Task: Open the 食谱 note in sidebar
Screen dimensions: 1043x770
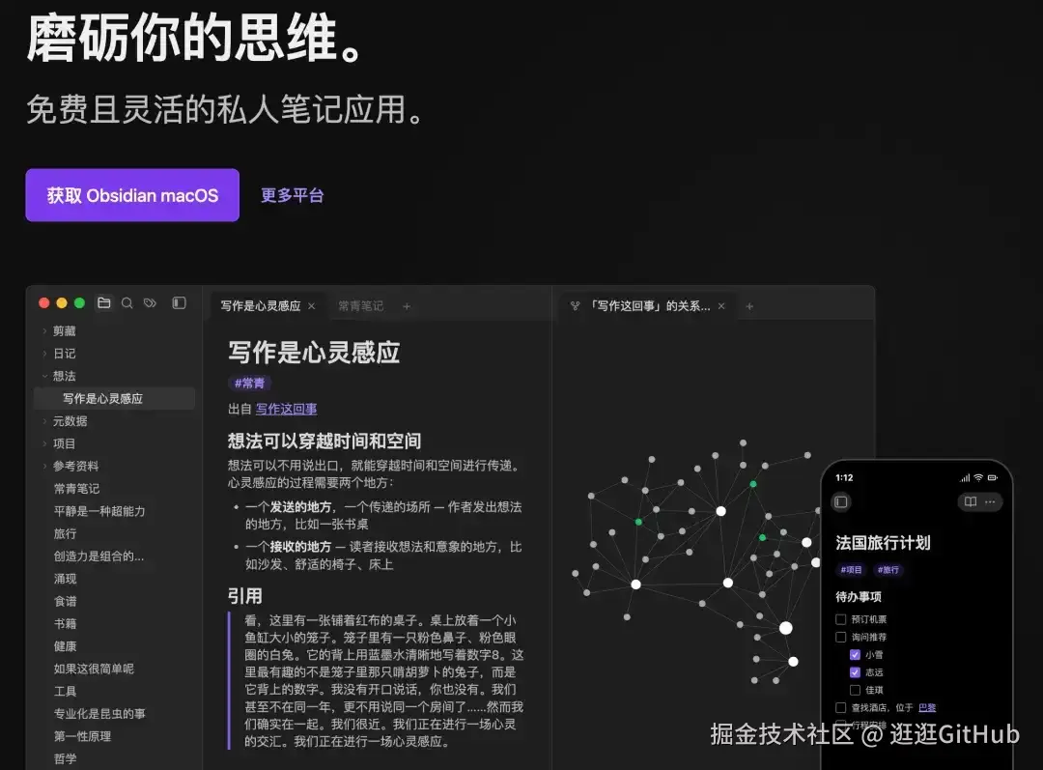Action: (x=66, y=601)
